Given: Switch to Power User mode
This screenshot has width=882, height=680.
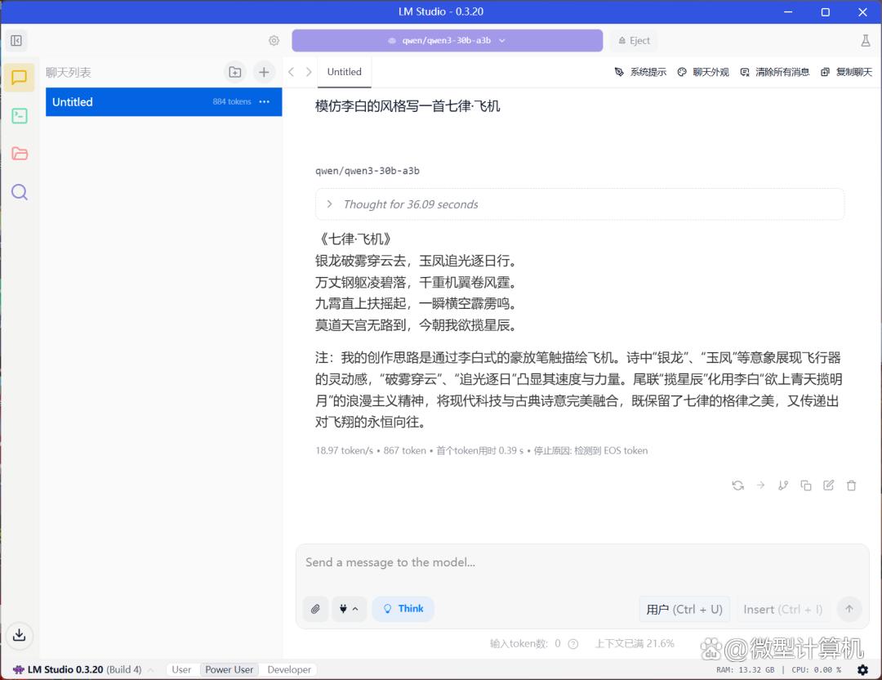Looking at the screenshot, I should pyautogui.click(x=229, y=669).
